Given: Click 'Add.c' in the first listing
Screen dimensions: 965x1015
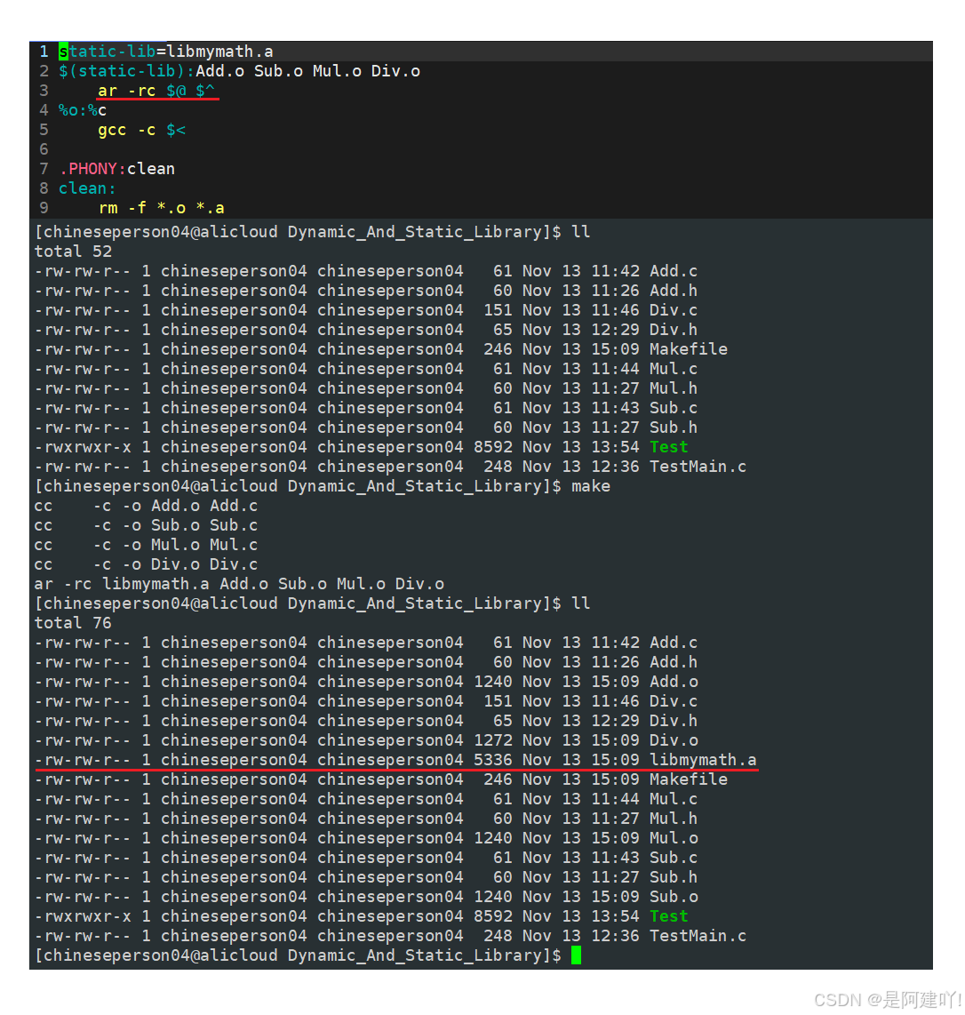Looking at the screenshot, I should point(674,270).
